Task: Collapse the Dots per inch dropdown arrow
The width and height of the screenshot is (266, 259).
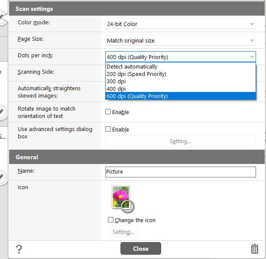Action: (x=252, y=57)
